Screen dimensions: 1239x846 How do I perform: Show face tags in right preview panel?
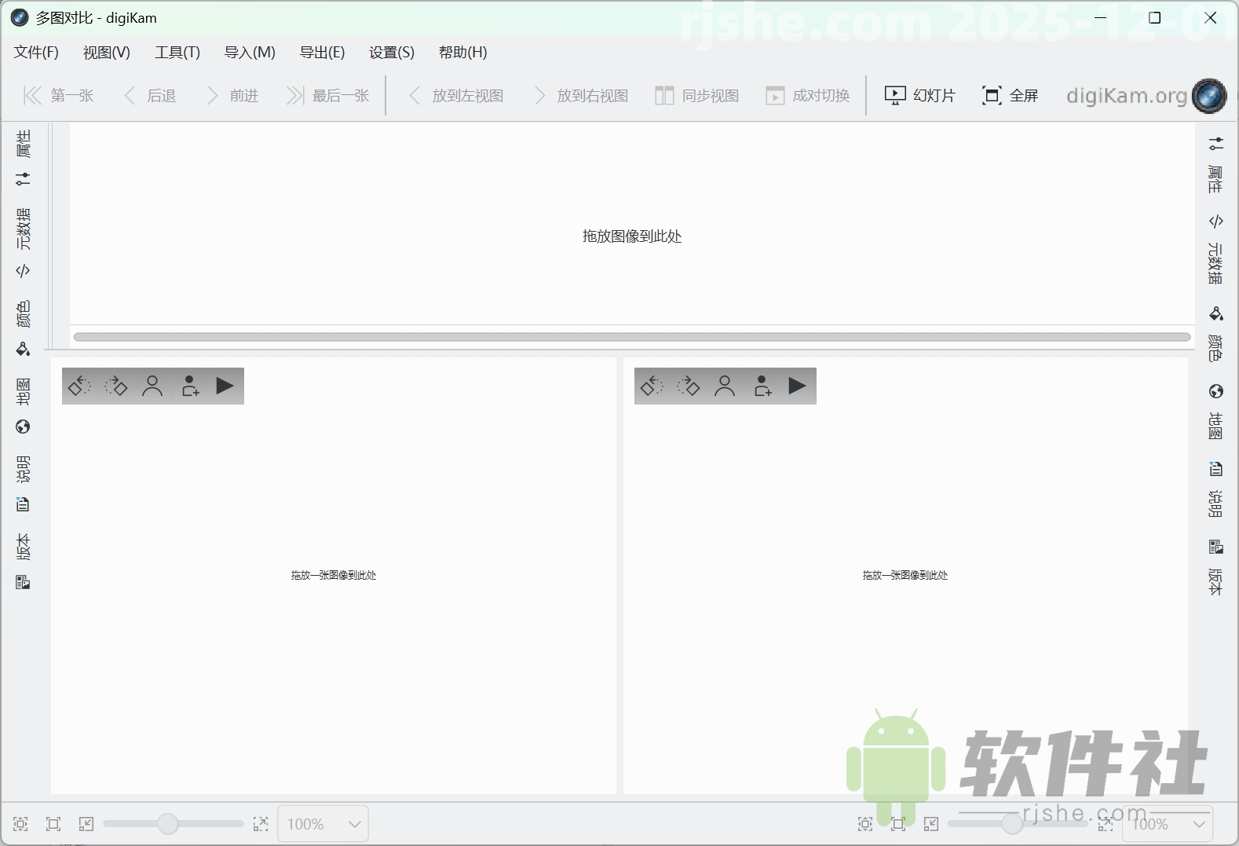[x=725, y=386]
